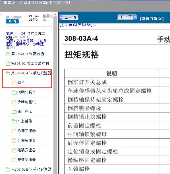Click table row 定位销总成固定螺栓
Screen dimensions: 170x174
112,151
